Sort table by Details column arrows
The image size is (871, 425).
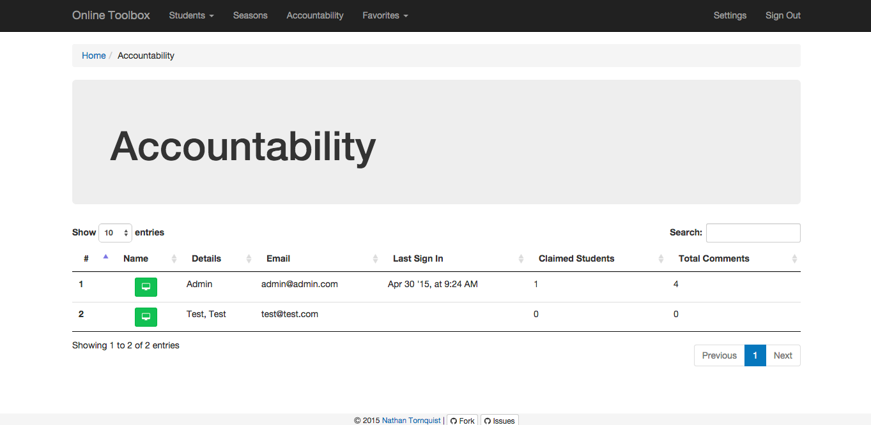coord(249,258)
